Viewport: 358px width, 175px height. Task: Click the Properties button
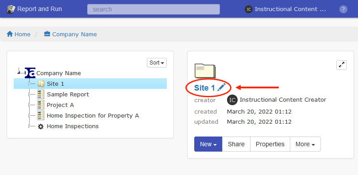pyautogui.click(x=270, y=144)
